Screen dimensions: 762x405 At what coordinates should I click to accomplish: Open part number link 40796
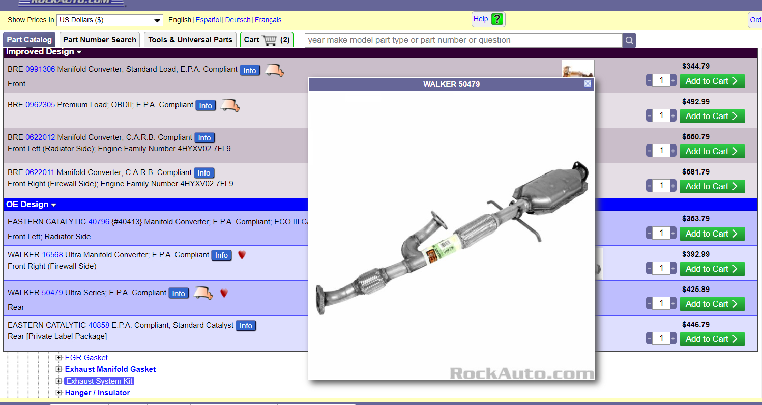tap(99, 222)
